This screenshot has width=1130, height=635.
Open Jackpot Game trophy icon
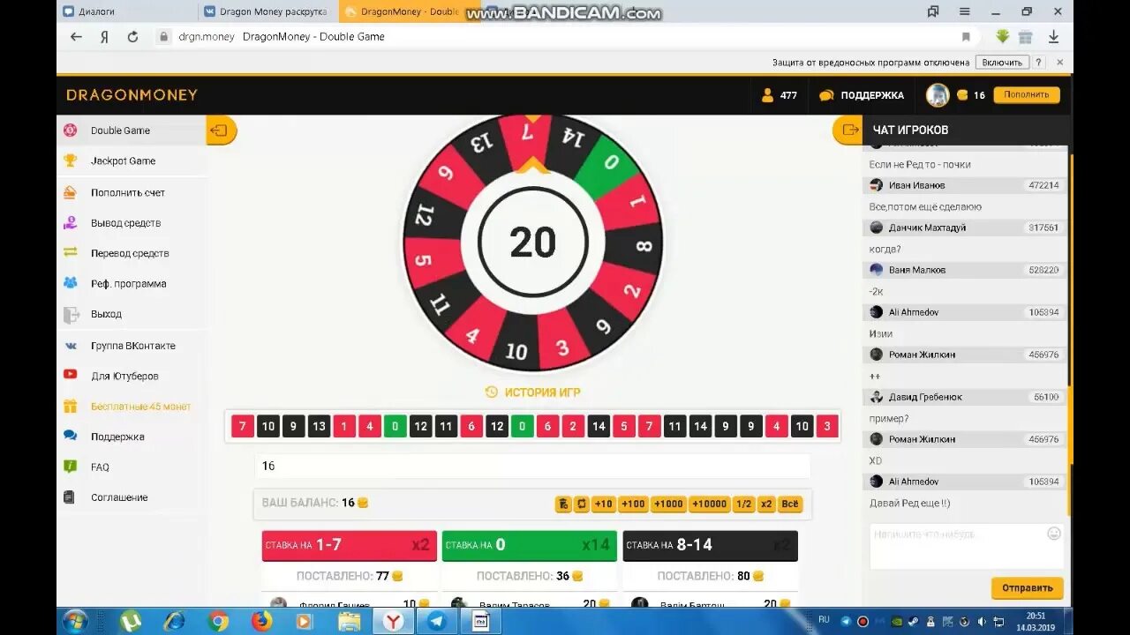(70, 161)
